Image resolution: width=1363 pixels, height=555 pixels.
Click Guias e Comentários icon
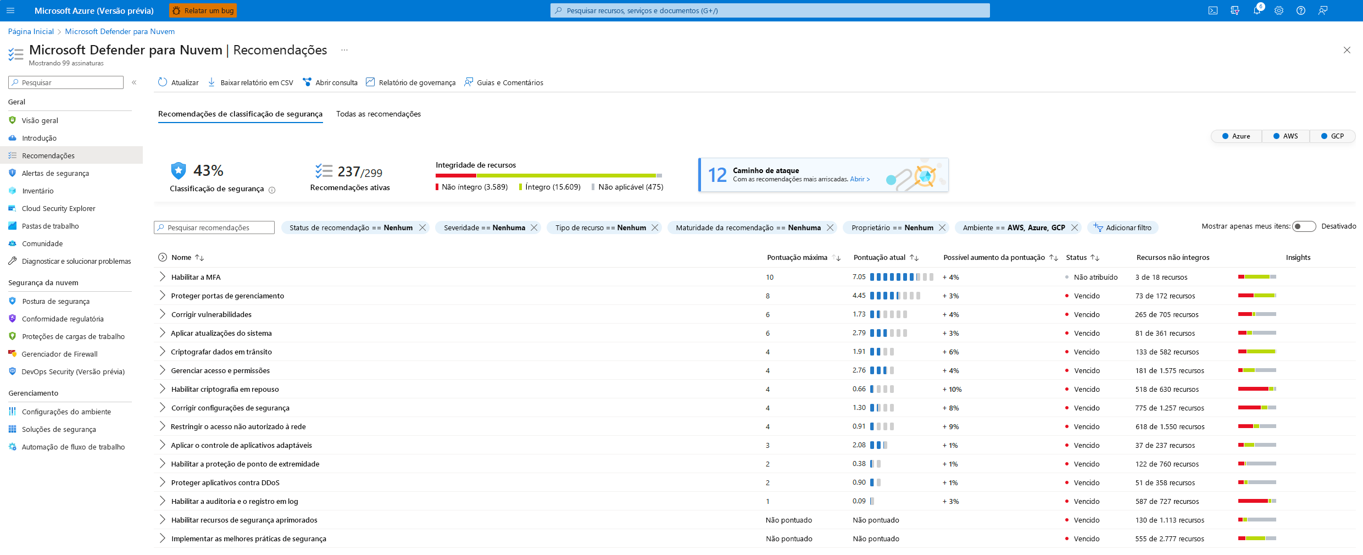469,82
